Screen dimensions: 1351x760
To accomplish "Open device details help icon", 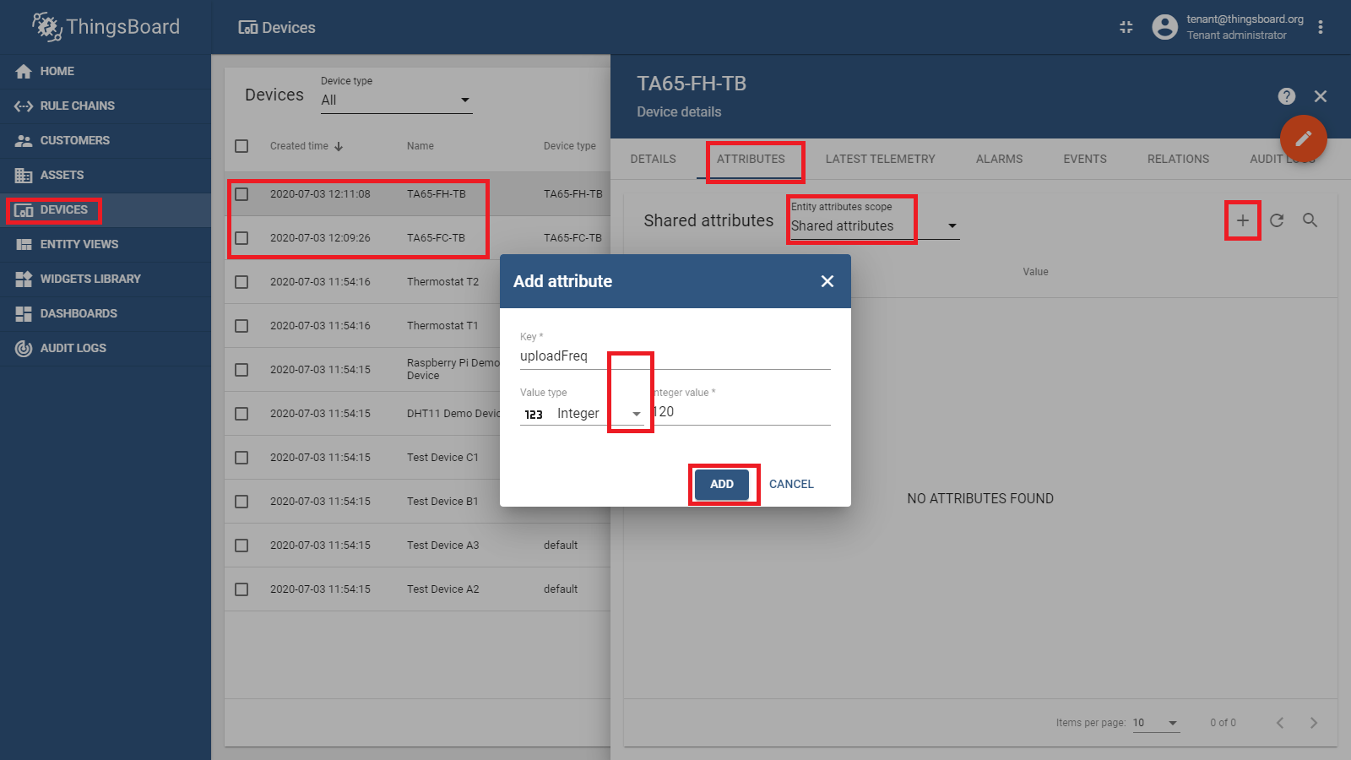I will pyautogui.click(x=1287, y=96).
